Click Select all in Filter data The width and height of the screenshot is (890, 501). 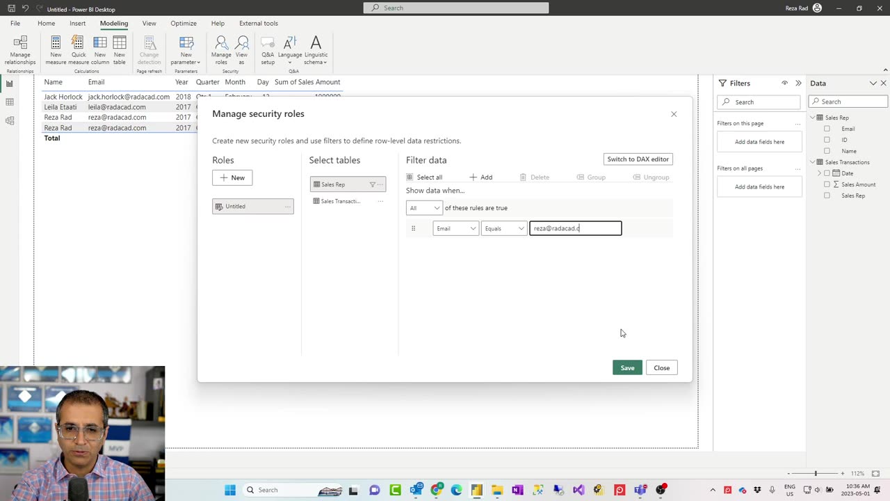(424, 177)
